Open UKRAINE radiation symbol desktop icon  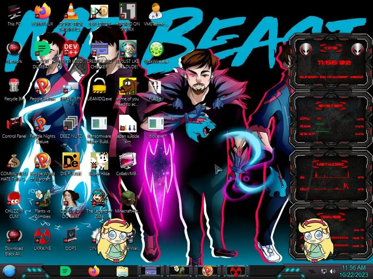click(42, 236)
